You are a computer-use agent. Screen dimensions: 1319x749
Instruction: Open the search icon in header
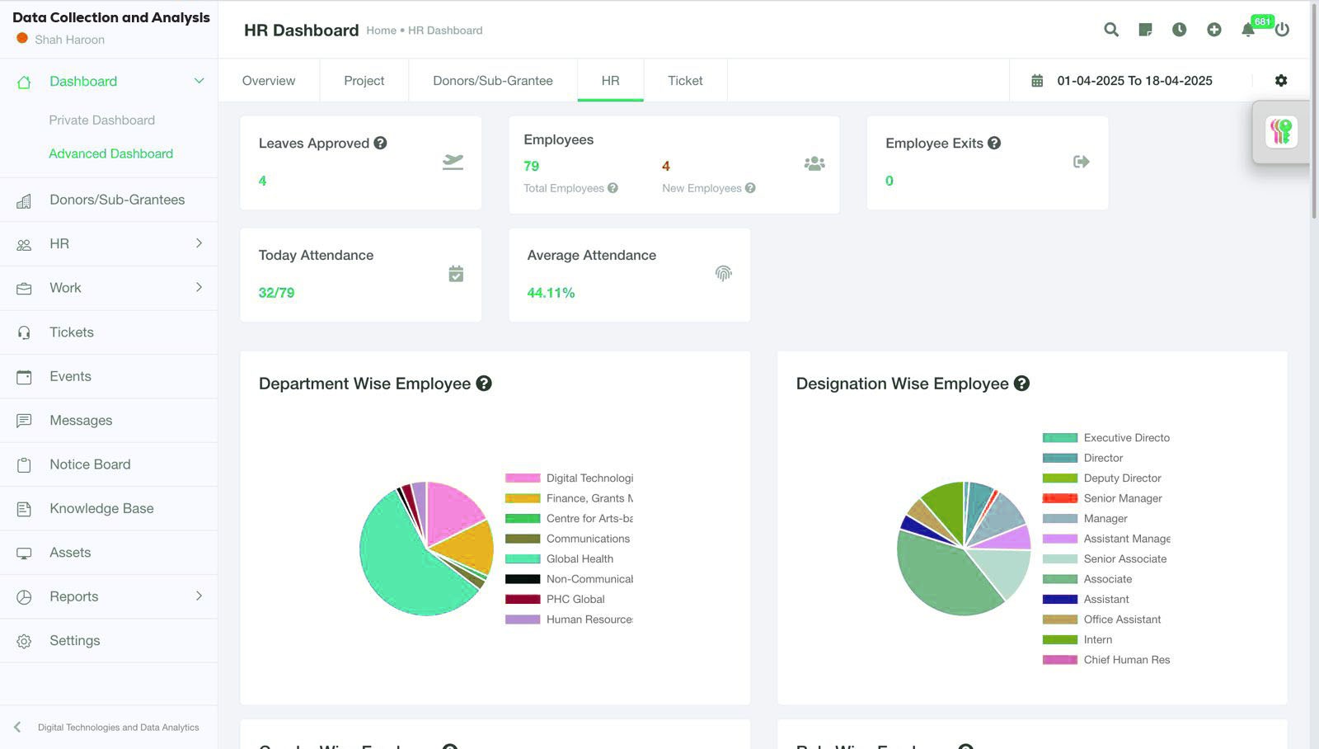[x=1111, y=30]
